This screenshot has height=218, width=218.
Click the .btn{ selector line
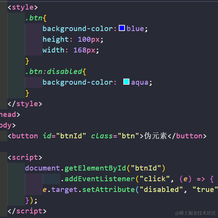36,18
